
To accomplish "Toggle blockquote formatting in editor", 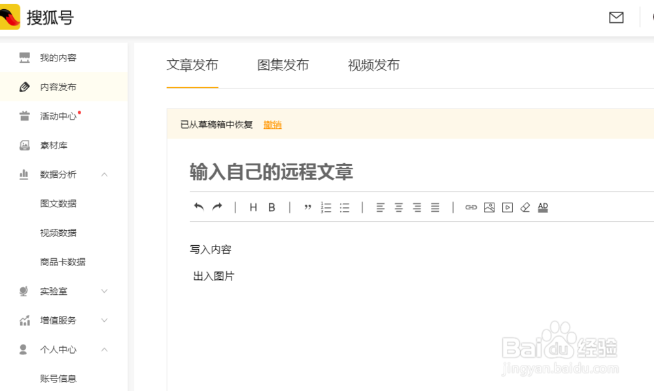I will [307, 207].
